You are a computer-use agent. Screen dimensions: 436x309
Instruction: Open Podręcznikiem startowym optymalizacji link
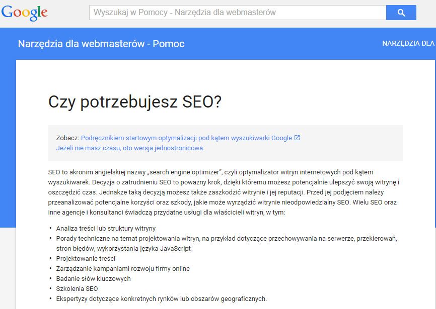(x=186, y=138)
